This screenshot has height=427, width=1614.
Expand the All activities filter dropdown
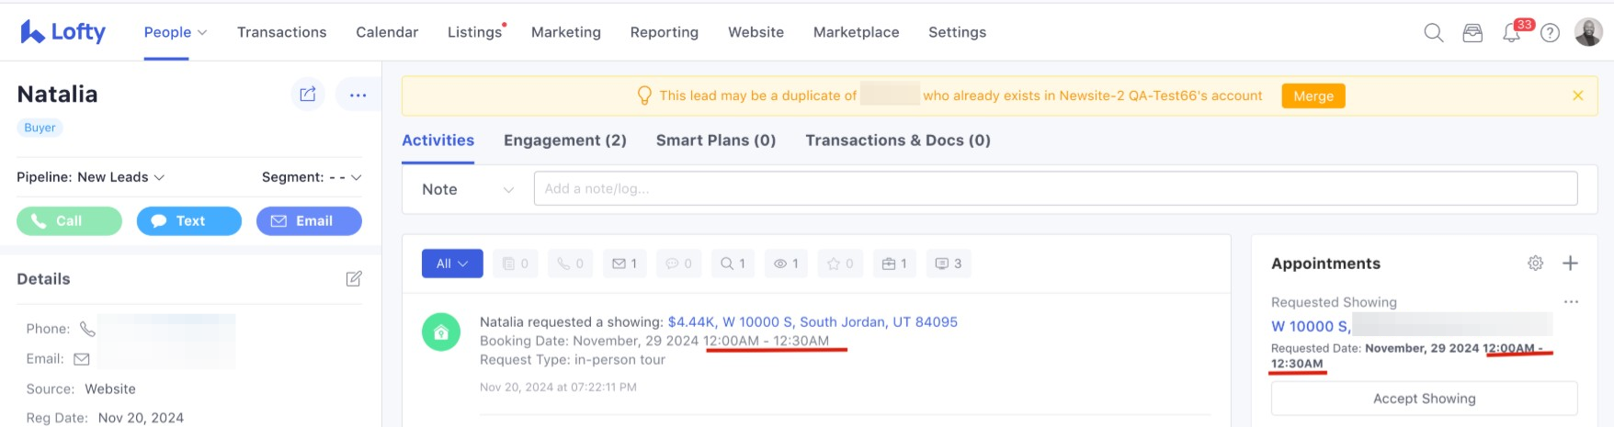click(452, 264)
